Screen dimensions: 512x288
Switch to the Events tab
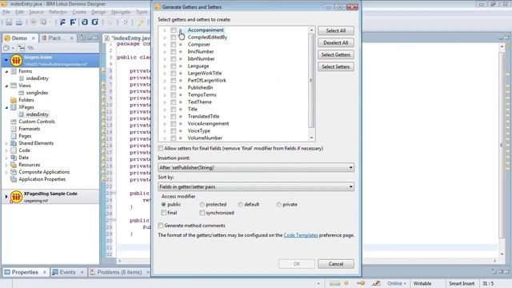pyautogui.click(x=67, y=272)
